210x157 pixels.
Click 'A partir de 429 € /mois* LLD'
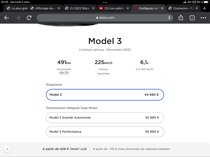65,149
